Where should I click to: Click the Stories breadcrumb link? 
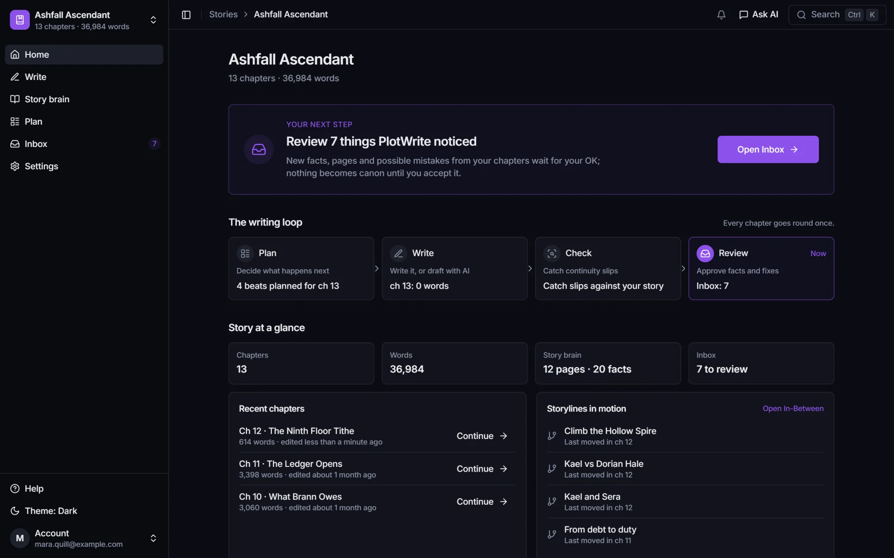coord(223,14)
